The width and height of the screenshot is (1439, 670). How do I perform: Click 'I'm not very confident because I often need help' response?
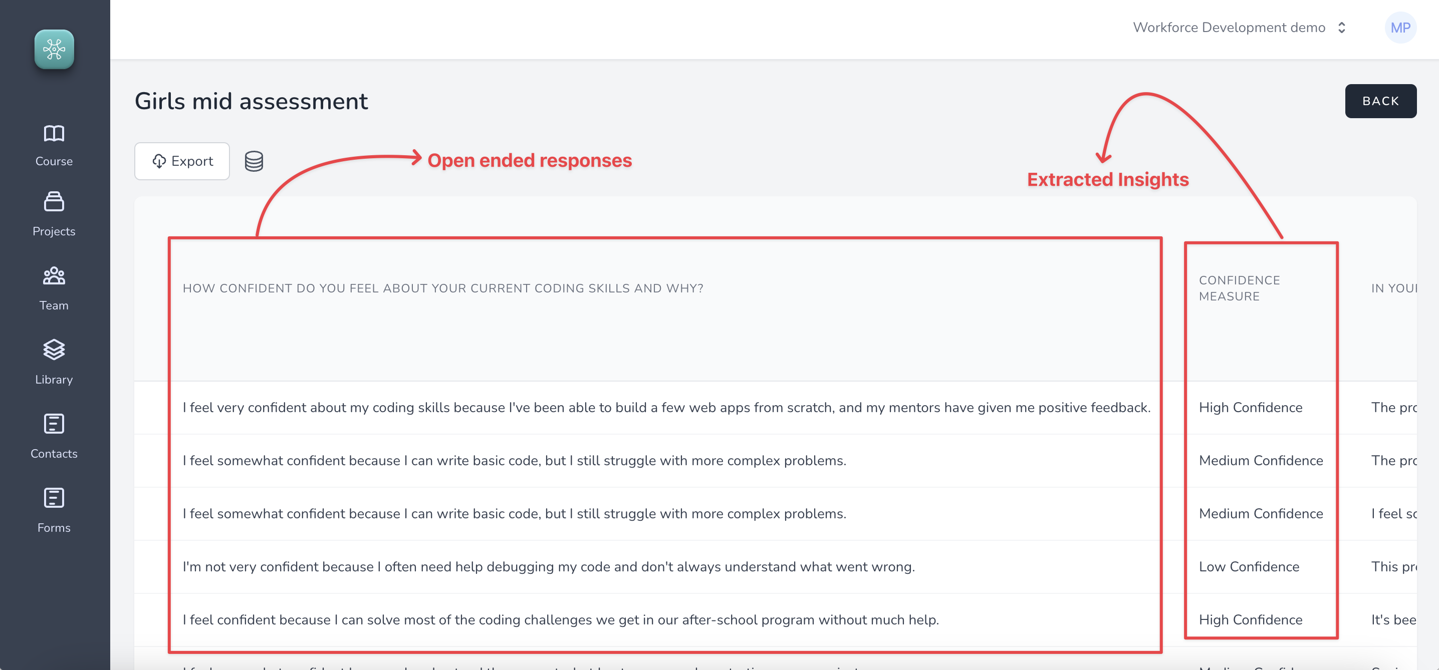click(x=549, y=567)
